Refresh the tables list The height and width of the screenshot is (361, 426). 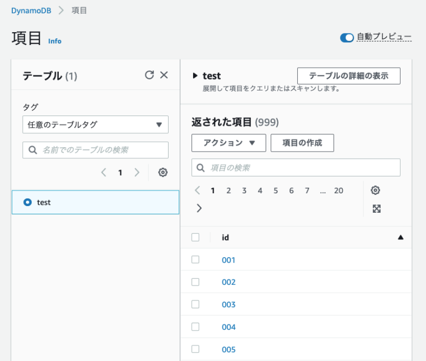[149, 75]
